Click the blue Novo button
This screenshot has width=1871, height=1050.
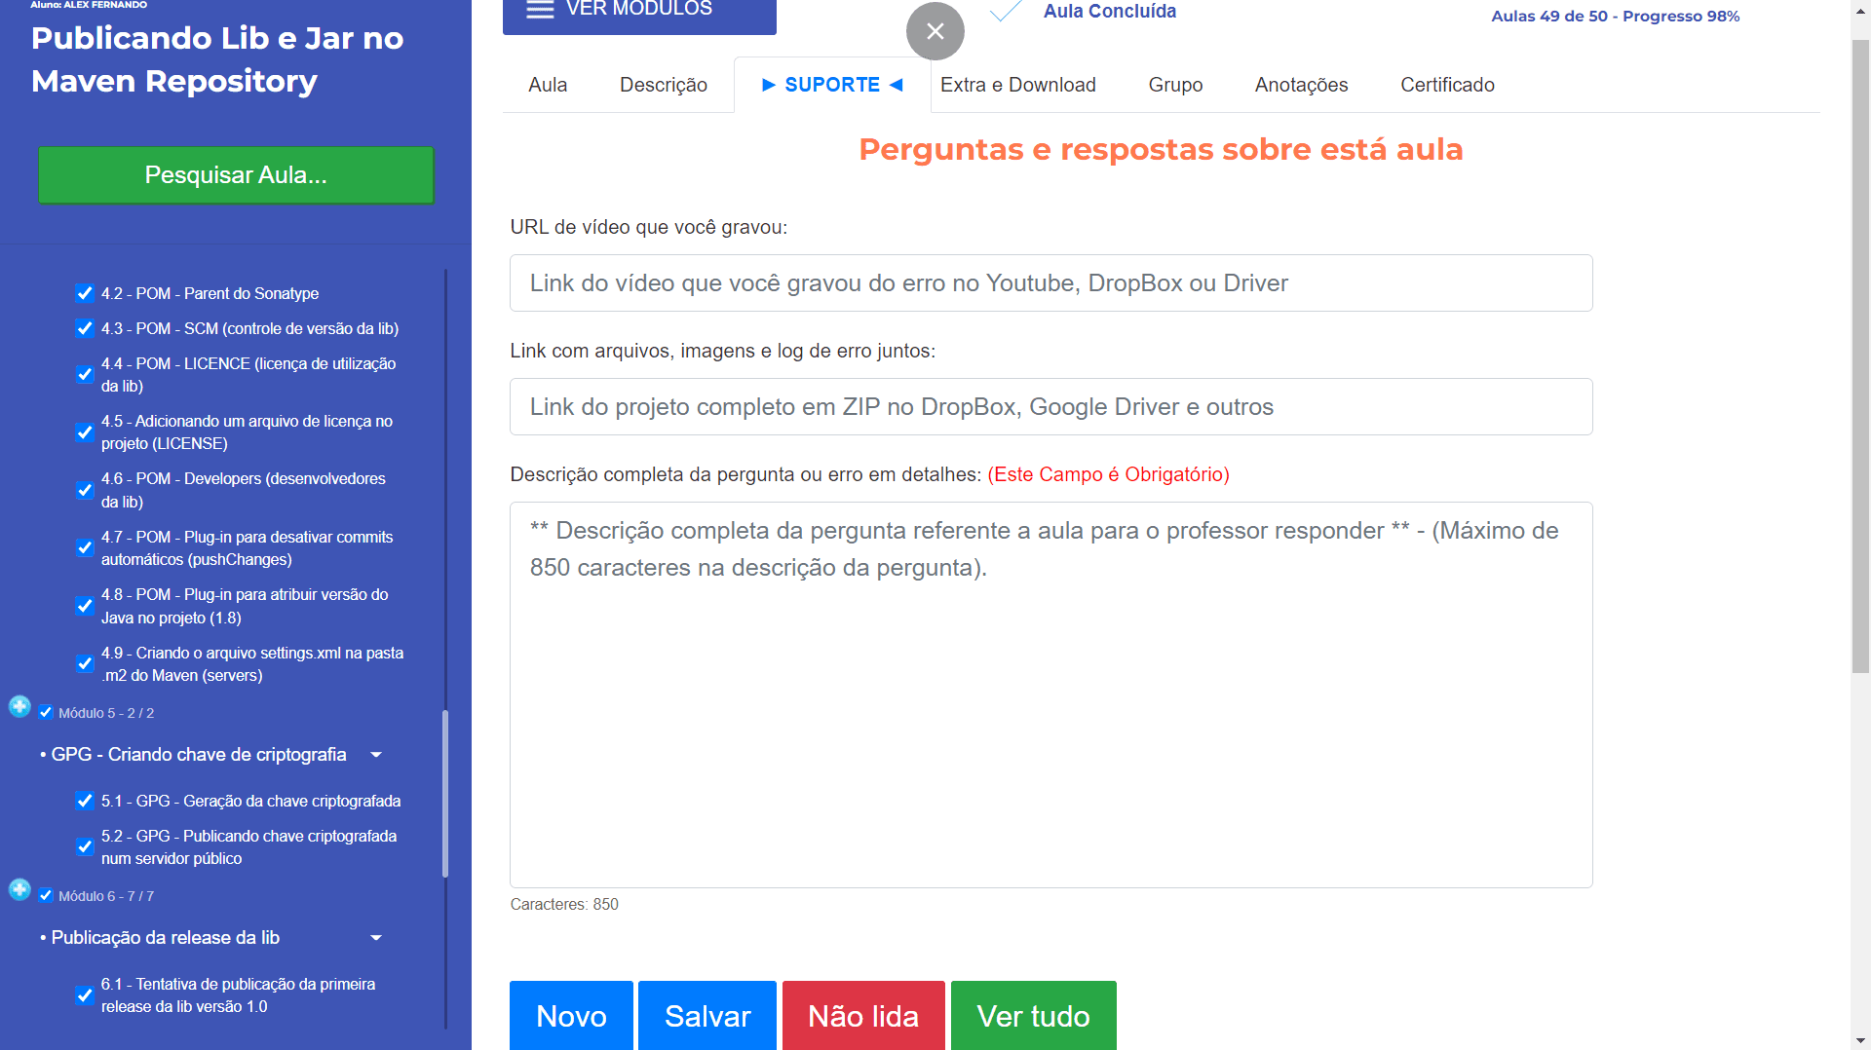click(571, 1015)
